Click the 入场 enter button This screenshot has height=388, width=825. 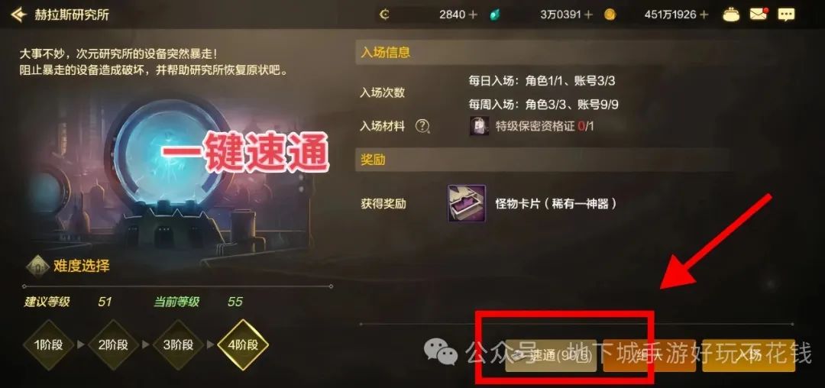tap(748, 356)
